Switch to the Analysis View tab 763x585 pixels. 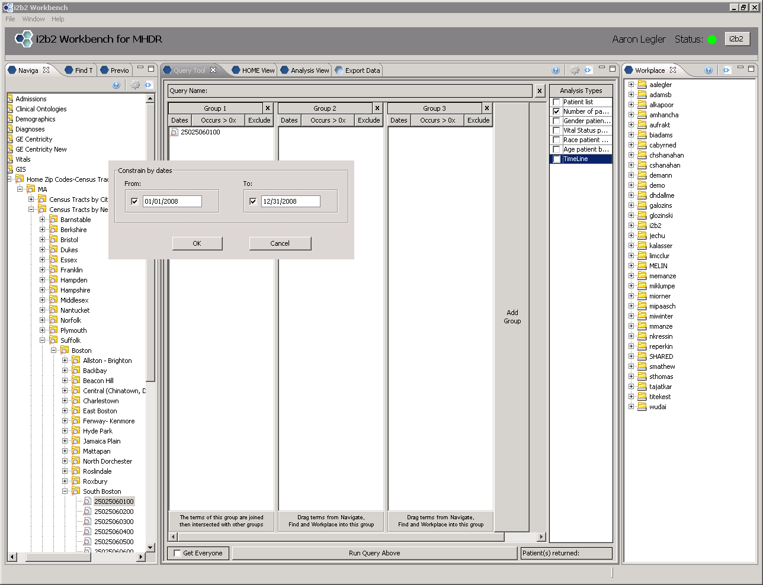click(x=306, y=70)
